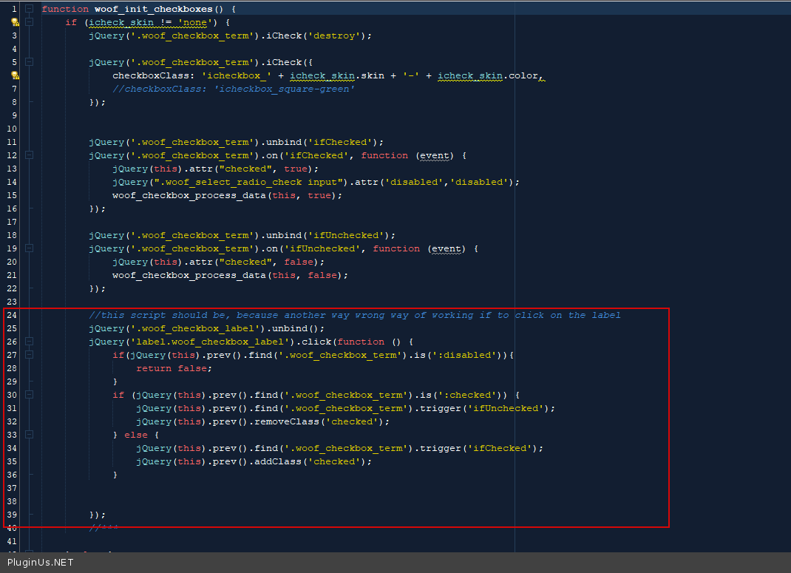791x573 pixels.
Task: Click empty line 37 in the editor
Action: 296,488
